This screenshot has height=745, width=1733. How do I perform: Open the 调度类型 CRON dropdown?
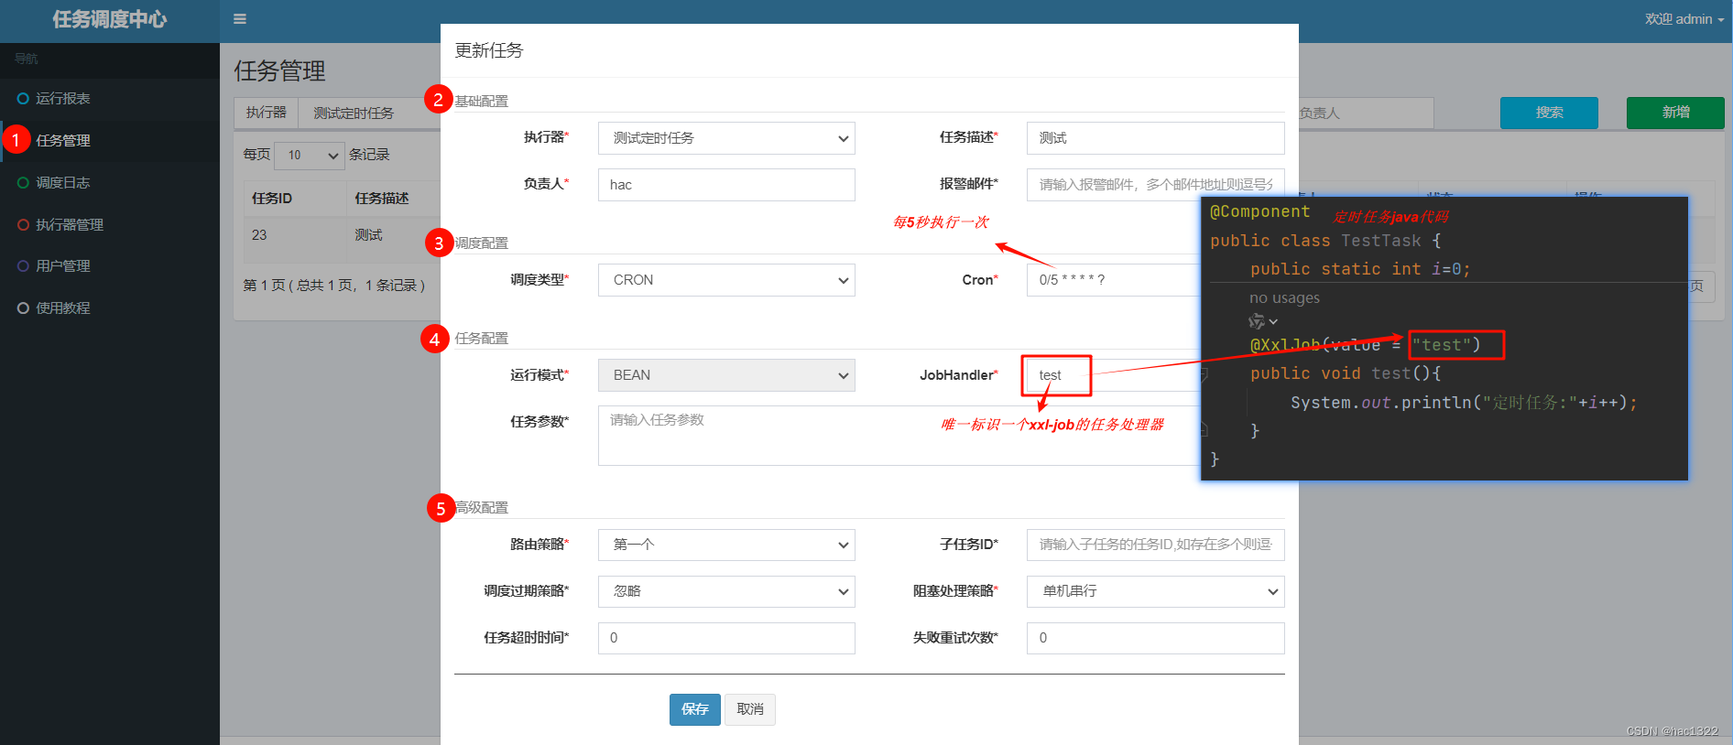[x=726, y=280]
